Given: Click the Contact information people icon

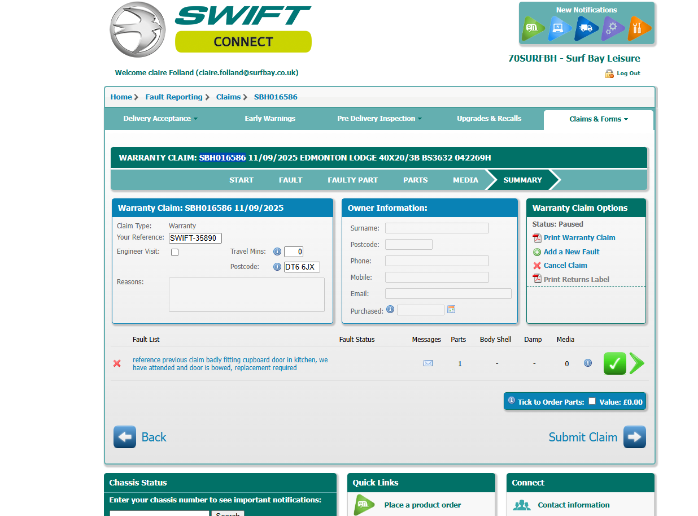Looking at the screenshot, I should [522, 505].
